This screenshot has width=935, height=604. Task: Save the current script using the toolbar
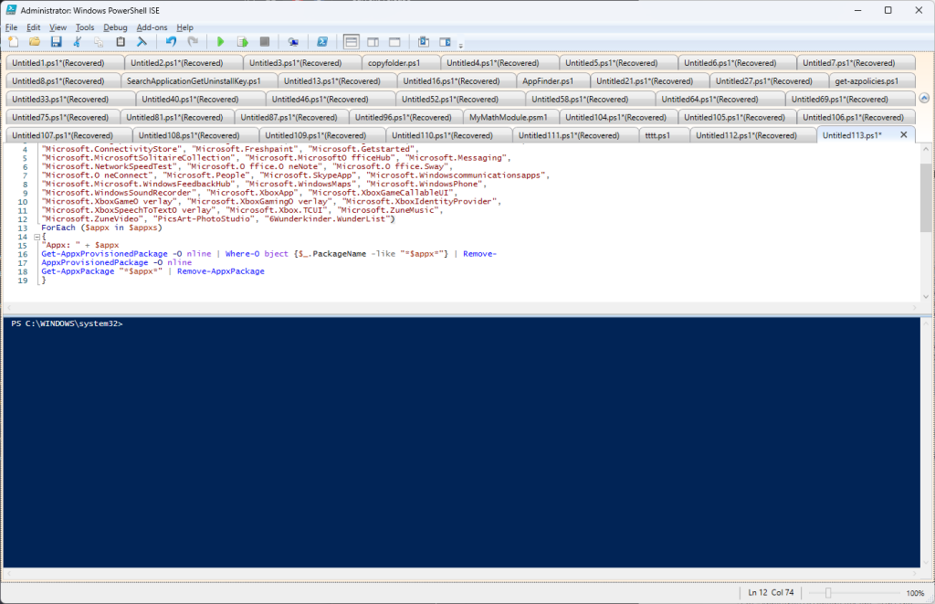[x=57, y=42]
